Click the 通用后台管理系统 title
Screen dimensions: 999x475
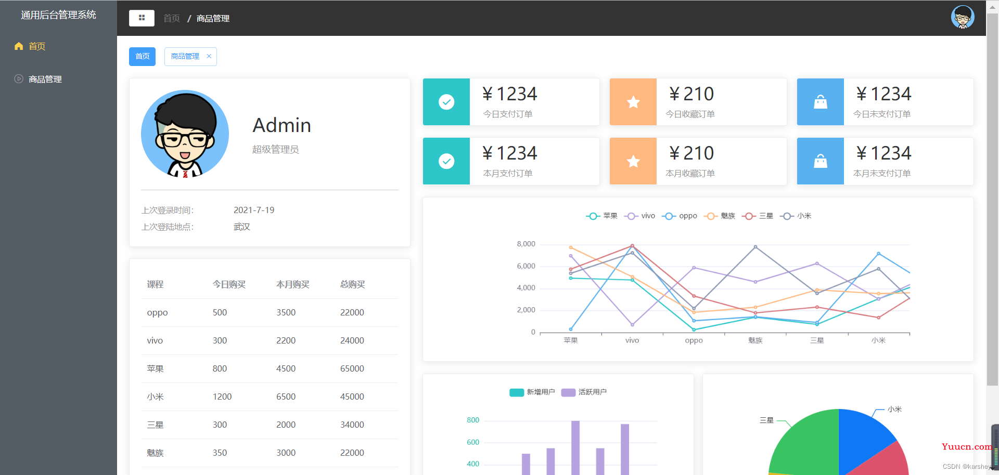(x=58, y=15)
